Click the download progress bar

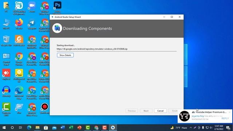(116, 51)
